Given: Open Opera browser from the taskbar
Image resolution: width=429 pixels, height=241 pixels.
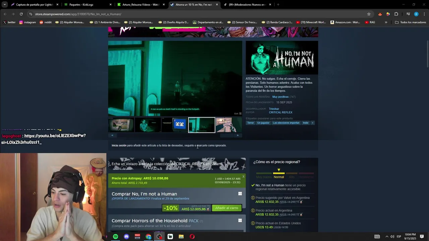Looking at the screenshot, I should click(192, 237).
